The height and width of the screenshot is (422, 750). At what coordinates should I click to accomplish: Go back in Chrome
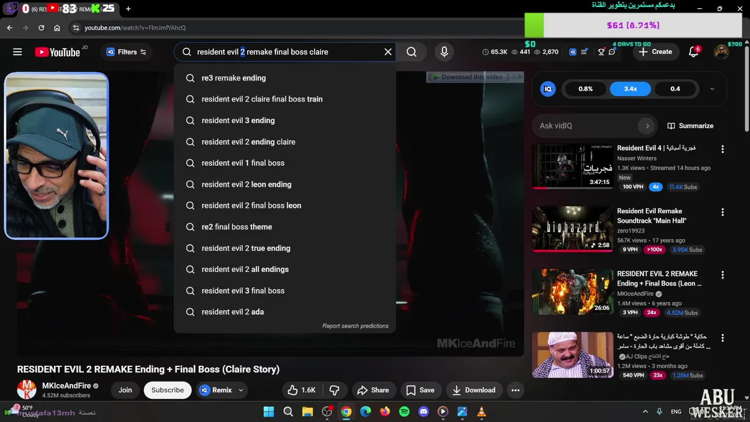(9, 28)
